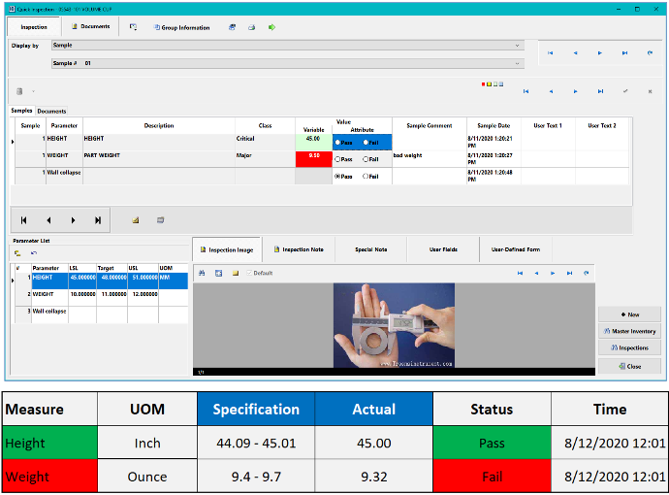This screenshot has height=495, width=669.
Task: Click the Group Information button
Action: [180, 27]
